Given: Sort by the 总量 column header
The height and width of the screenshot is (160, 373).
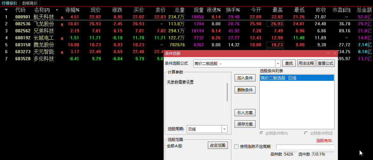Looking at the screenshot, I should [179, 10].
